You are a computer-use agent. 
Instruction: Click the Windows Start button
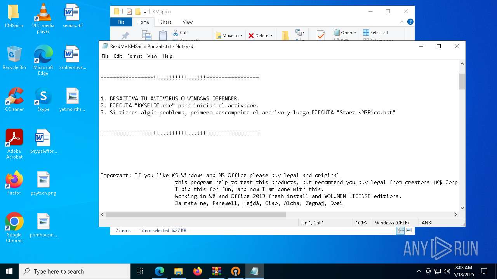[x=9, y=271]
